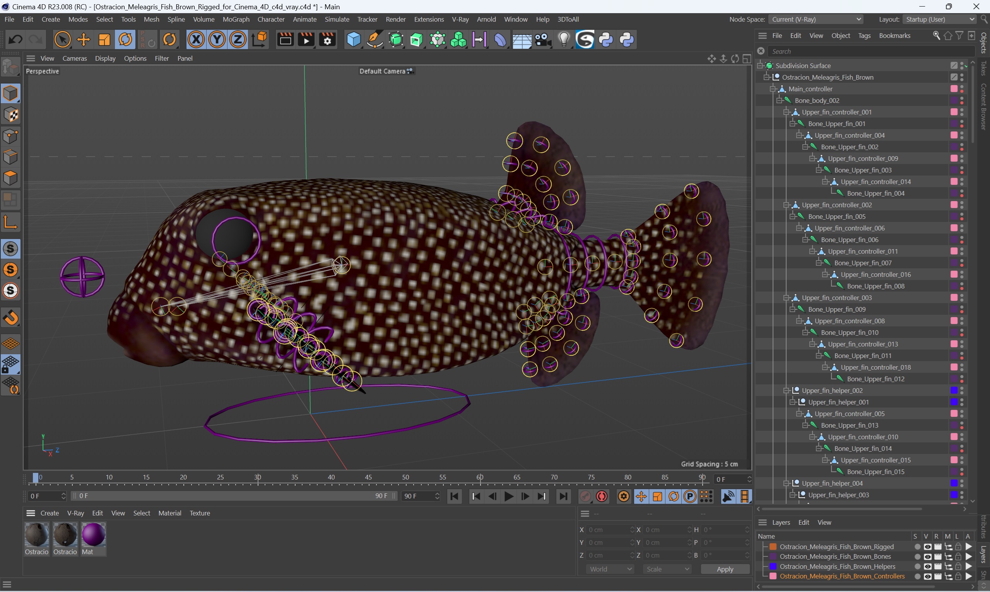Toggle X axis lock

[196, 39]
